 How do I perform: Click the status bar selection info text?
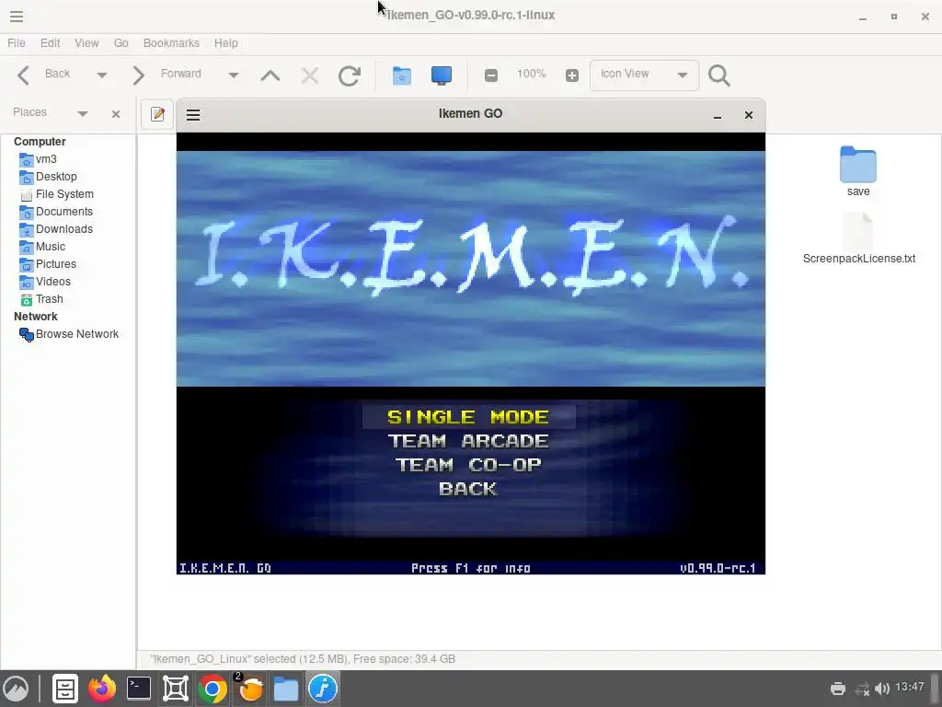[303, 659]
